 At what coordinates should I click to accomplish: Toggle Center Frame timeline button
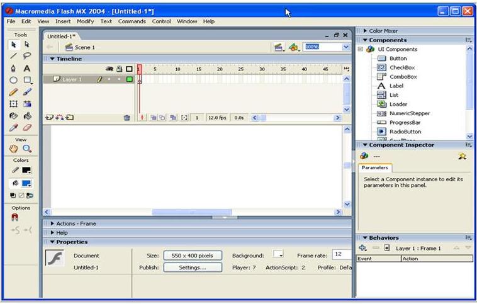142,118
